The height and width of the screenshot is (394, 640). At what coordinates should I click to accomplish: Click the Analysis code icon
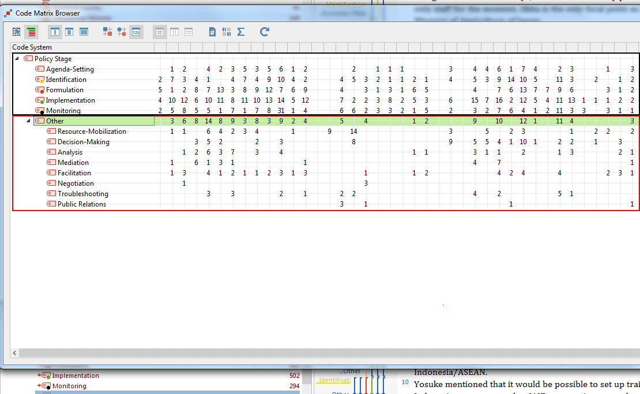(x=51, y=152)
